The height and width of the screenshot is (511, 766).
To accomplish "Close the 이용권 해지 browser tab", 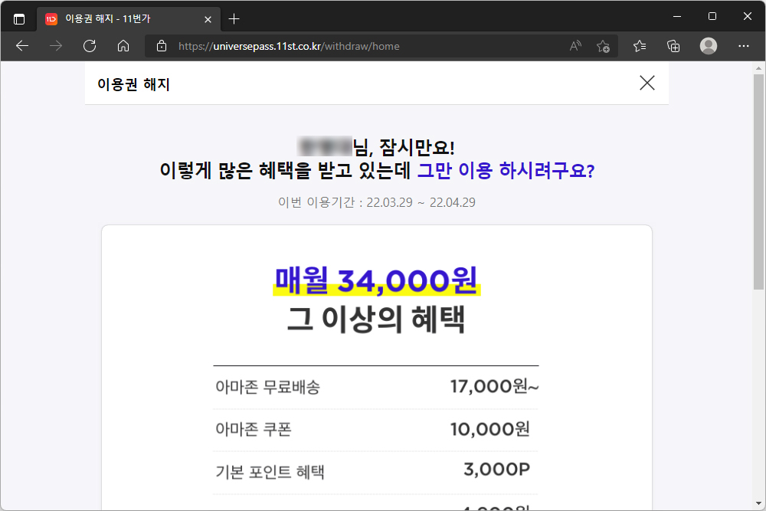I will point(208,20).
